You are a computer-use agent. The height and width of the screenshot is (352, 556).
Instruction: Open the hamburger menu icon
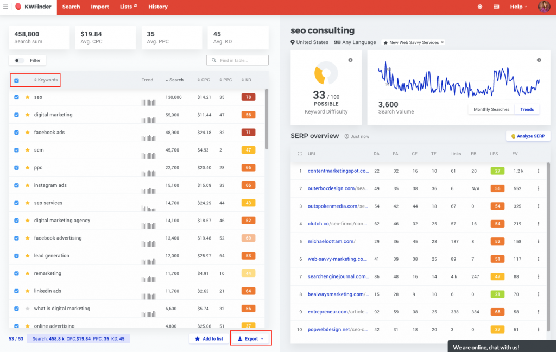pyautogui.click(x=5, y=7)
